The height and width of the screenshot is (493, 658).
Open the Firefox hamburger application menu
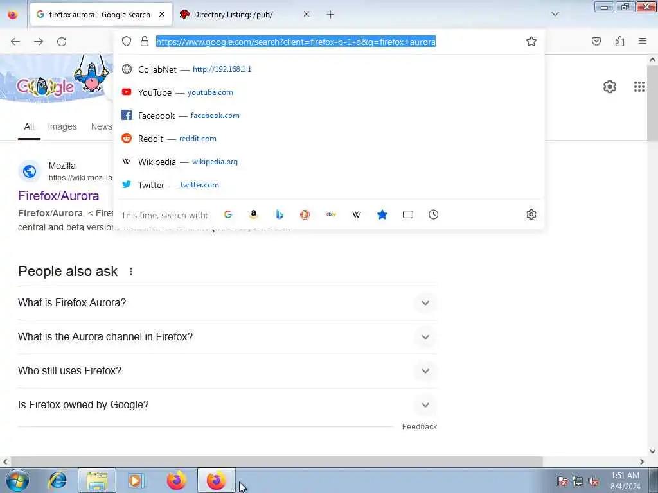[x=643, y=41]
